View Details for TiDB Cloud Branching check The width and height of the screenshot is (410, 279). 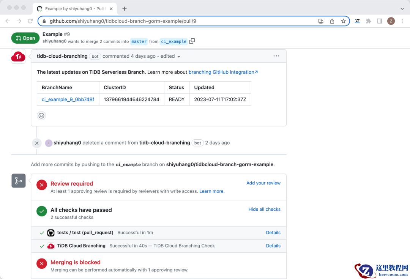(x=273, y=246)
